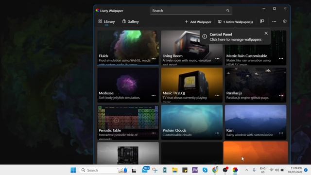Open the Snipping Tool on the taskbar
Image resolution: width=311 pixels, height=175 pixels.
tap(155, 170)
